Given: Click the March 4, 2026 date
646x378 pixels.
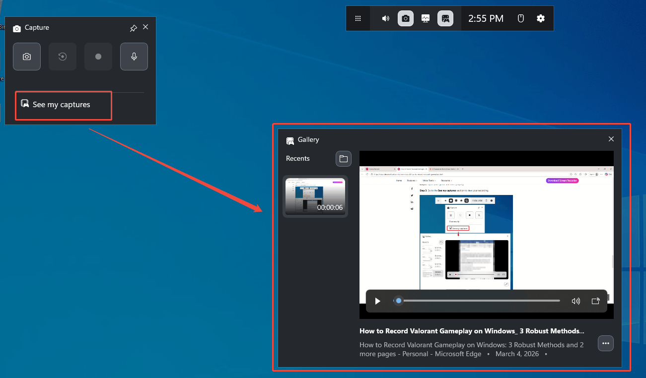Looking at the screenshot, I should pos(517,354).
